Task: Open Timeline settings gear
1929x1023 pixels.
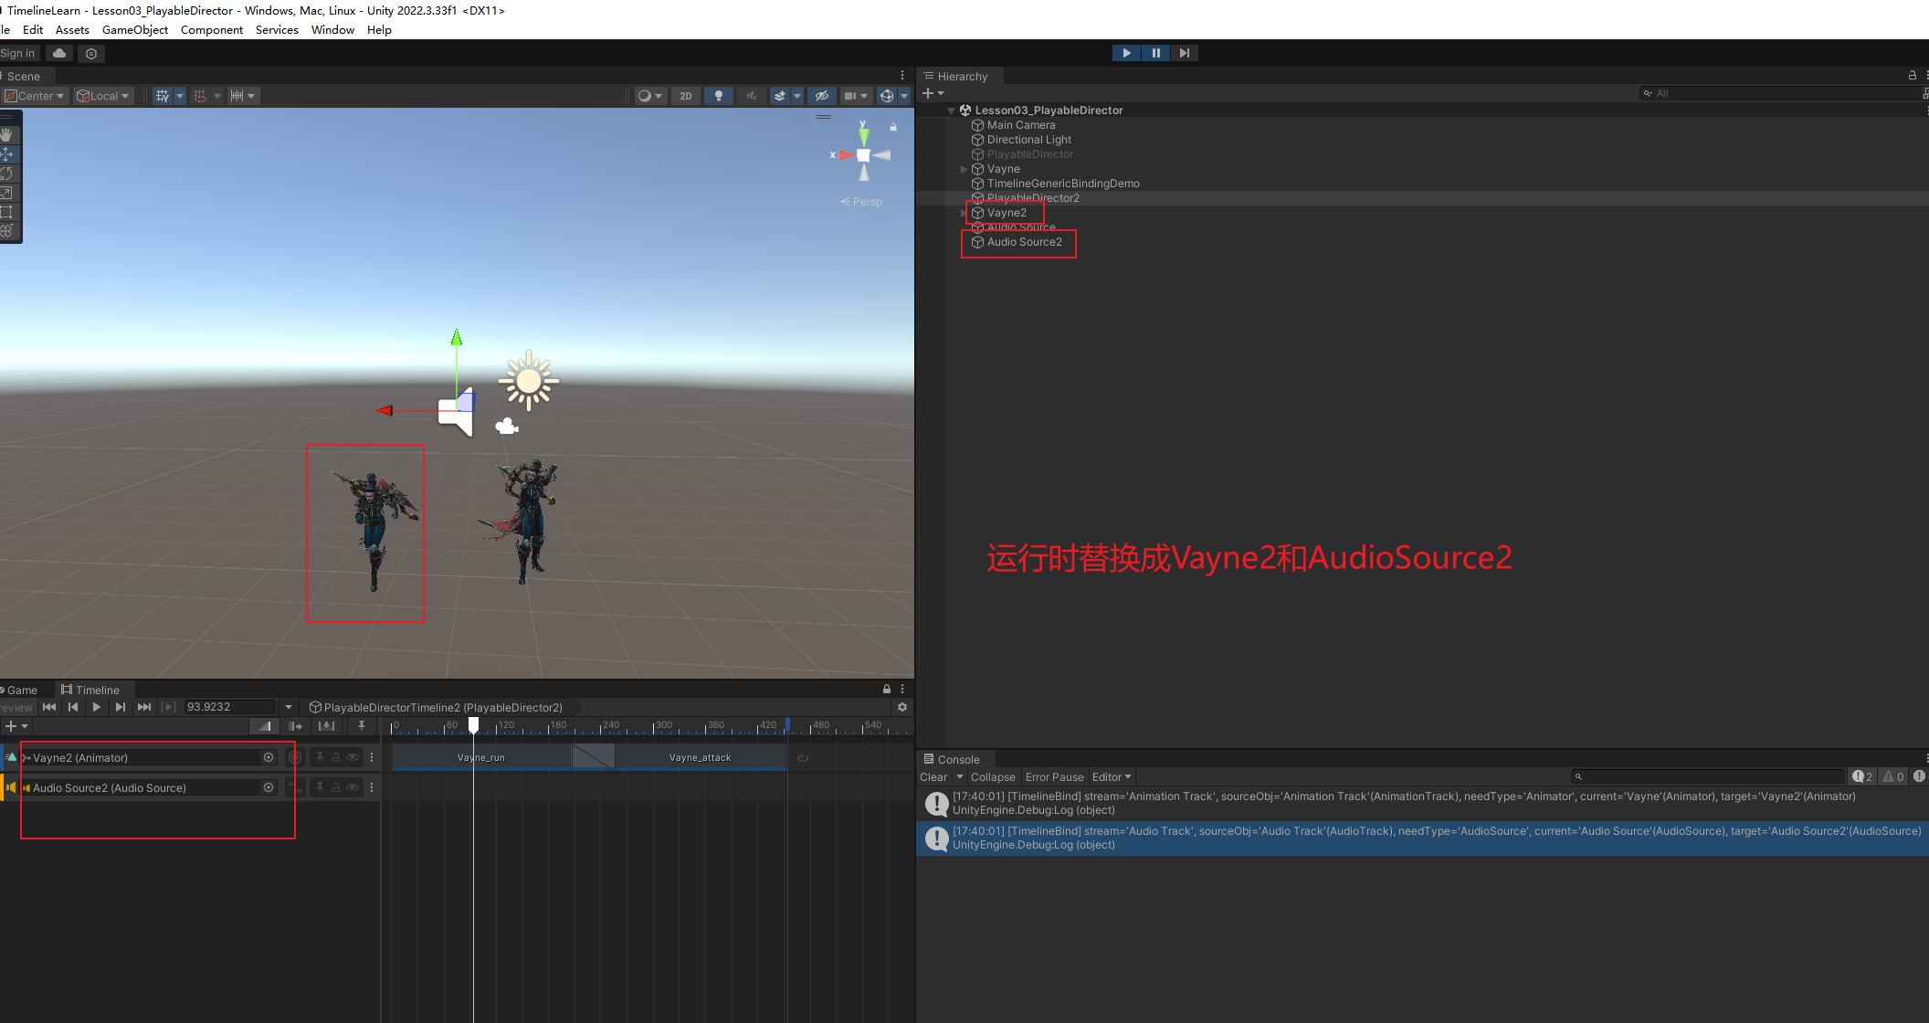Action: [902, 707]
